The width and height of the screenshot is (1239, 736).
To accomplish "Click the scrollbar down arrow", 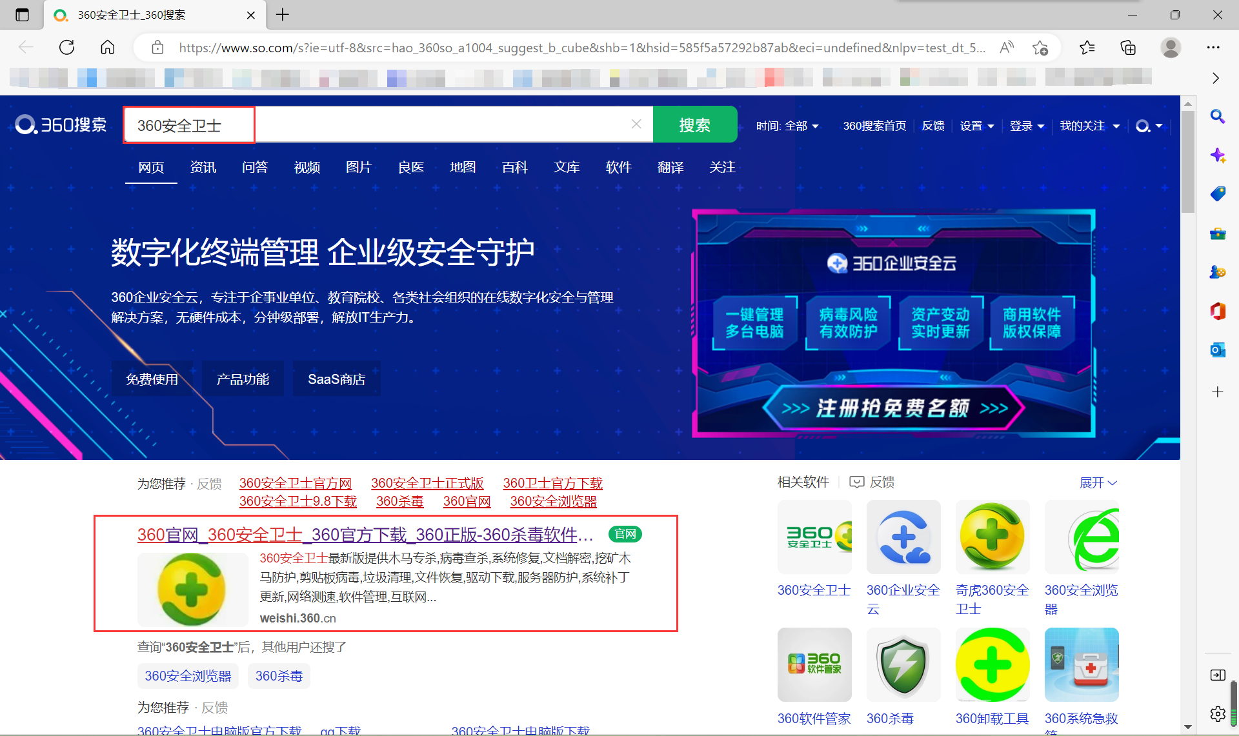I will (1187, 726).
